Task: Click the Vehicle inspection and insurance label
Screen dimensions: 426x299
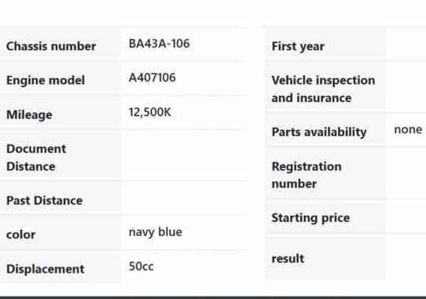Action: click(323, 89)
